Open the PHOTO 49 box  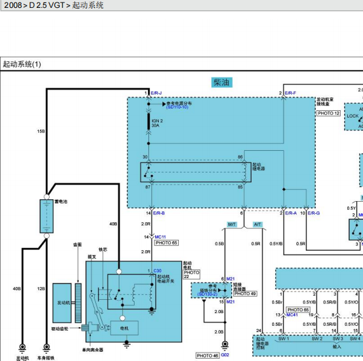[245, 294]
